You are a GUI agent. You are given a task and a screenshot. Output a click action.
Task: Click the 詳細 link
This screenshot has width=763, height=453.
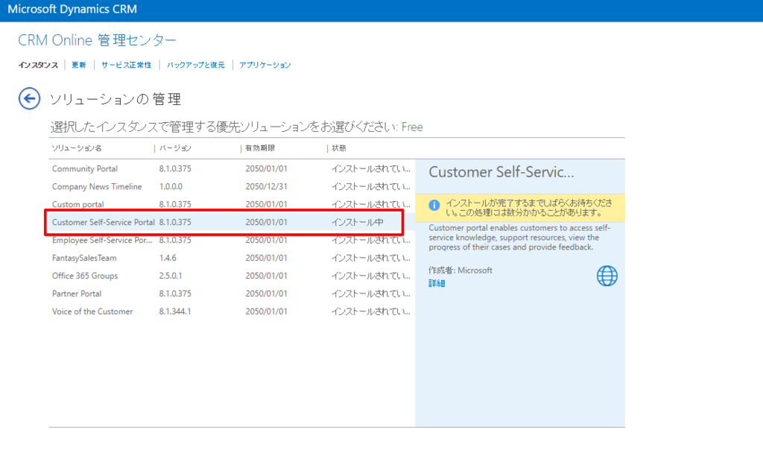point(437,283)
